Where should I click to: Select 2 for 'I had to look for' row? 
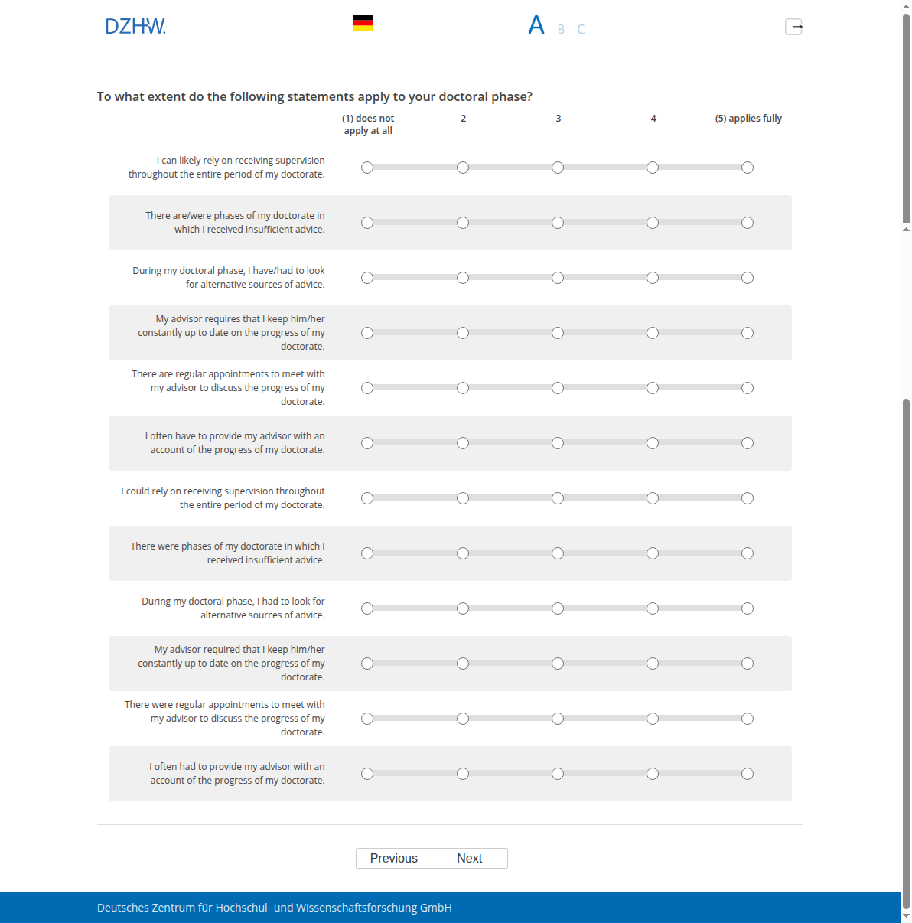463,608
